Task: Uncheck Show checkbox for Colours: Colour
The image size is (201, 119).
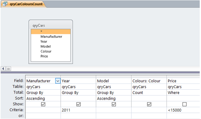Action: pyautogui.click(x=149, y=104)
